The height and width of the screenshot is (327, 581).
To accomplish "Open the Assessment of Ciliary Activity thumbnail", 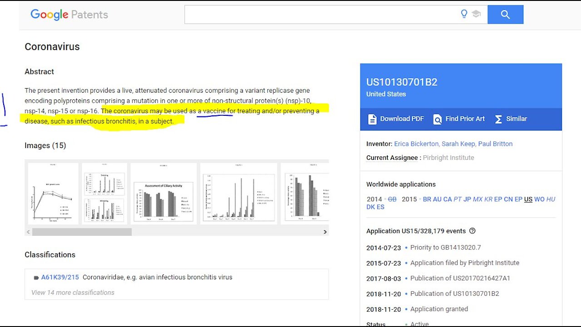I will click(164, 193).
